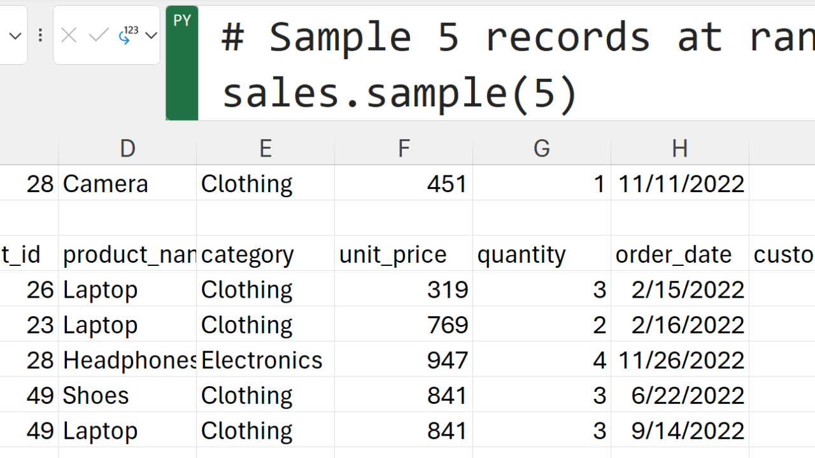Select the cell containing Camera
The width and height of the screenshot is (815, 458).
(x=127, y=184)
